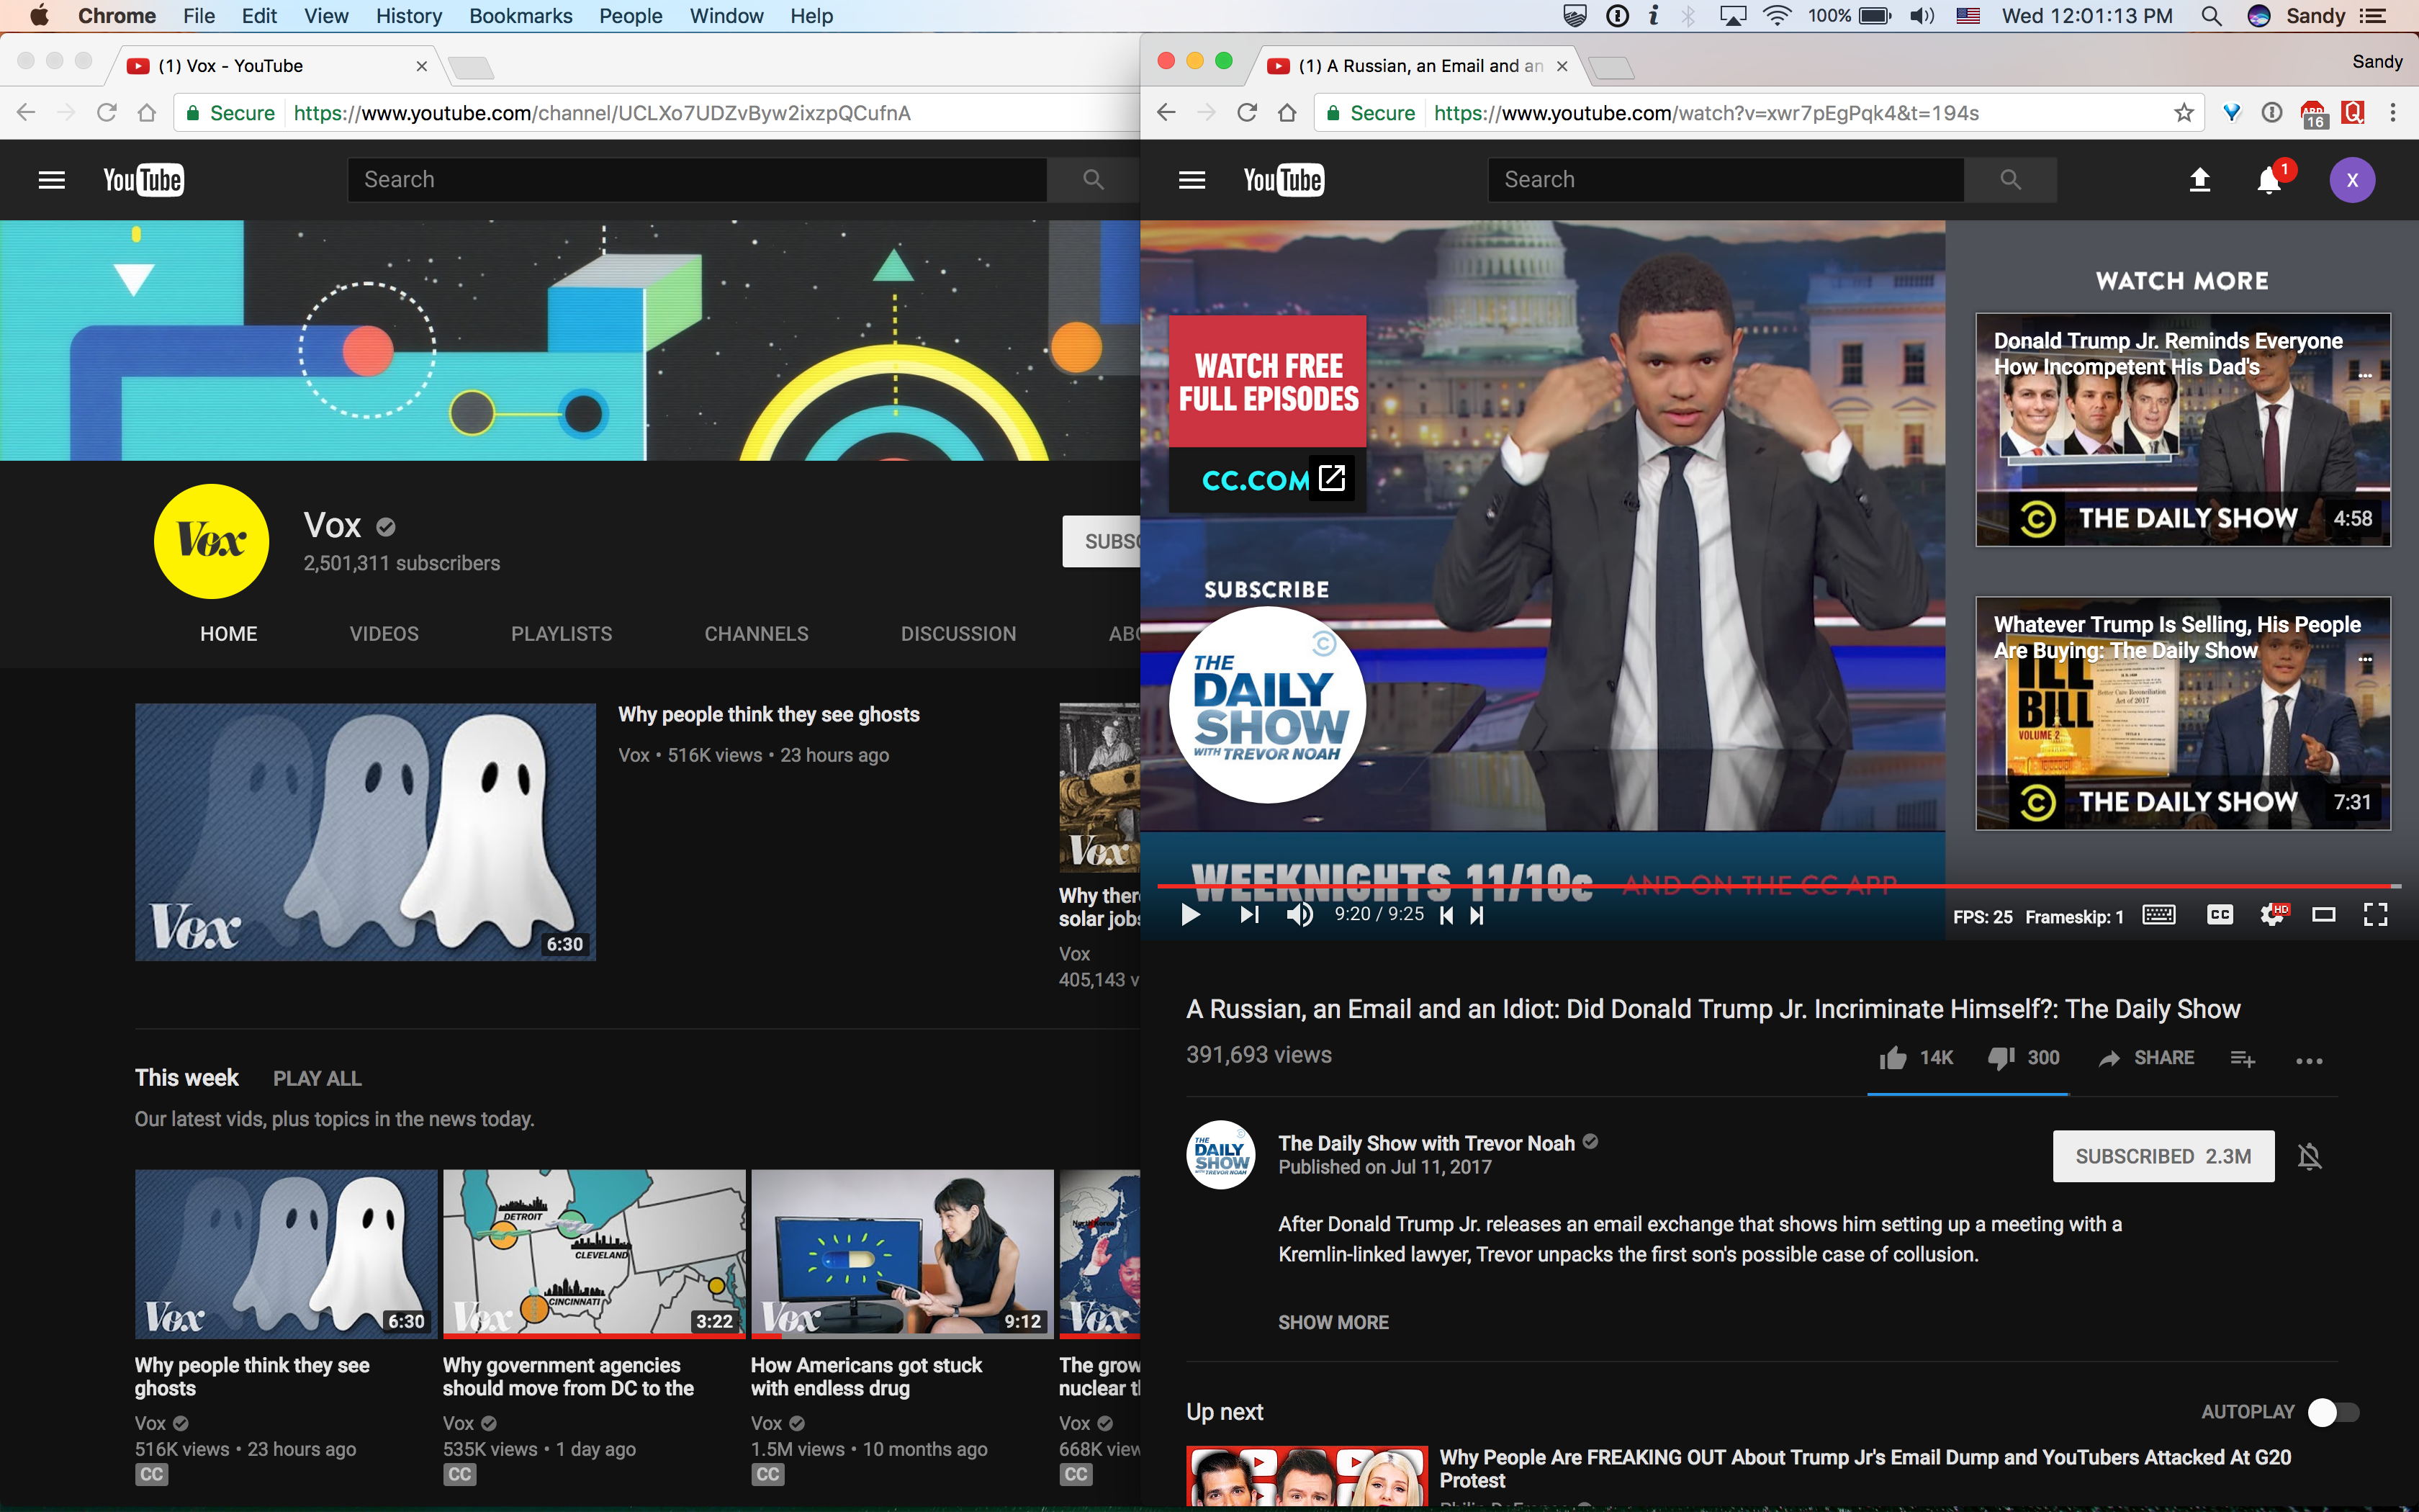Open Wi-Fi menu in macOS menu bar
2419x1512 pixels.
tap(1776, 16)
